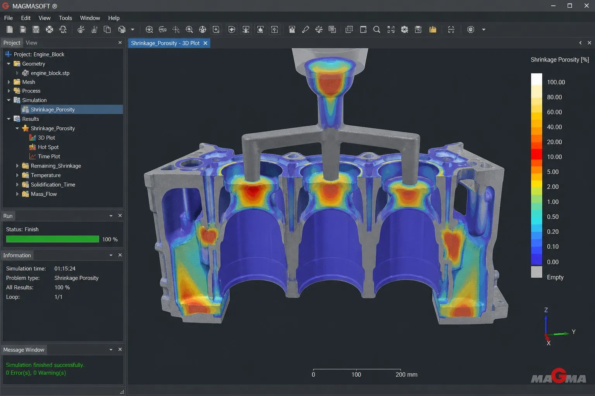Close the Run panel
The height and width of the screenshot is (396, 595).
click(x=120, y=216)
